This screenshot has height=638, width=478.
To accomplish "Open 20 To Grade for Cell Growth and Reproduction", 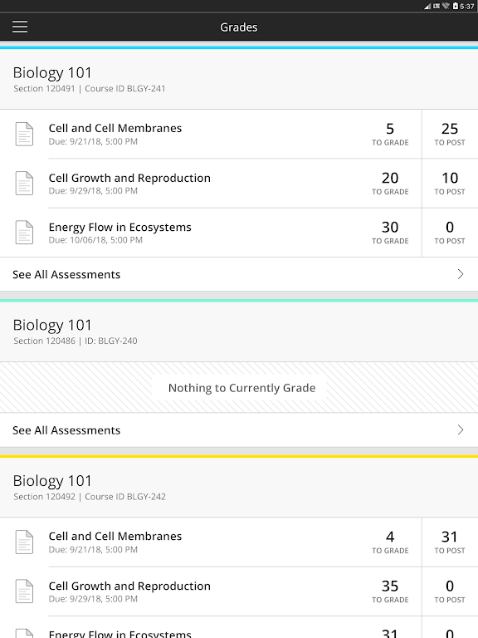I will pyautogui.click(x=390, y=183).
